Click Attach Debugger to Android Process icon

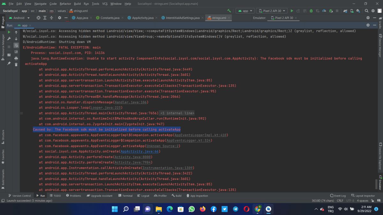coord(331,11)
